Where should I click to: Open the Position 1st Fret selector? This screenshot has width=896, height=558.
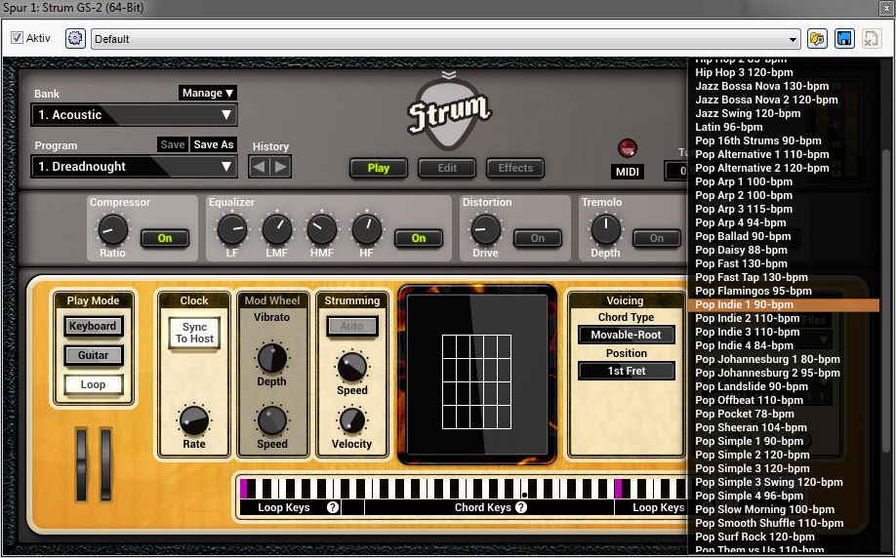627,371
